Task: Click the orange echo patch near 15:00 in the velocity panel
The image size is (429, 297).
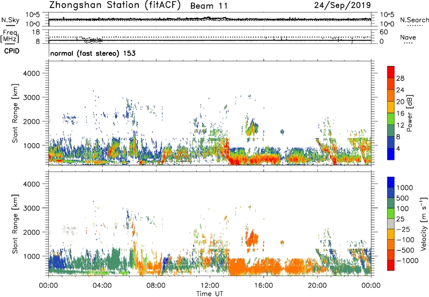Action: click(x=252, y=239)
